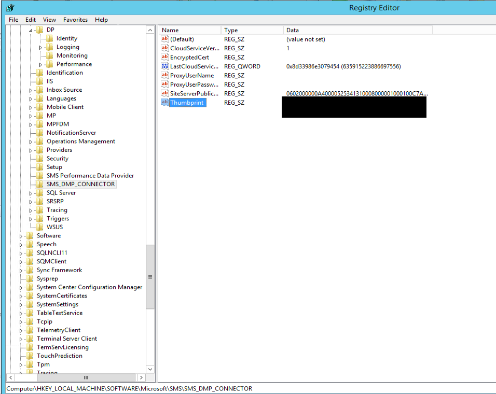Viewport: 496px width, 394px height.
Task: Click the Identification folder icon
Action: pyautogui.click(x=40, y=73)
